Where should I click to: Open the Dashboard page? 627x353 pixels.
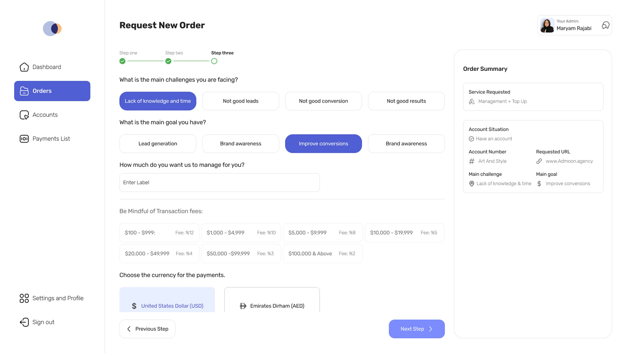click(x=52, y=67)
